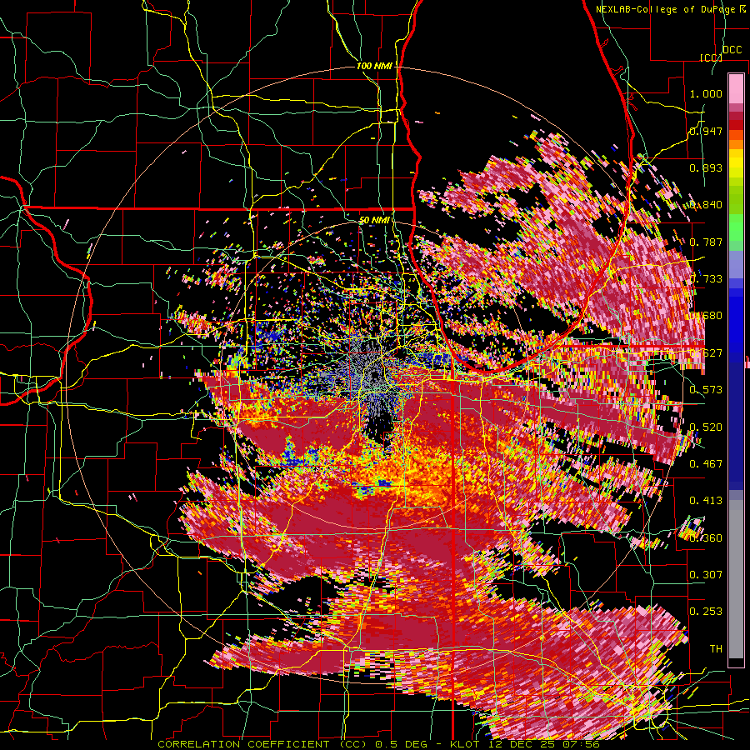750x750 pixels.
Task: Pick the yellow band of the color bar
Action: [736, 163]
